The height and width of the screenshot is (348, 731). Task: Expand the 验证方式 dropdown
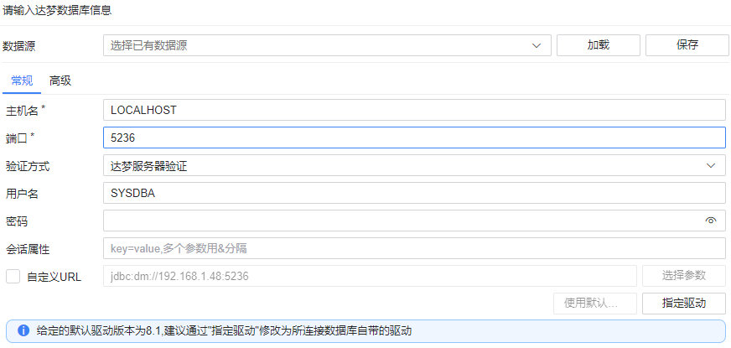pyautogui.click(x=414, y=165)
